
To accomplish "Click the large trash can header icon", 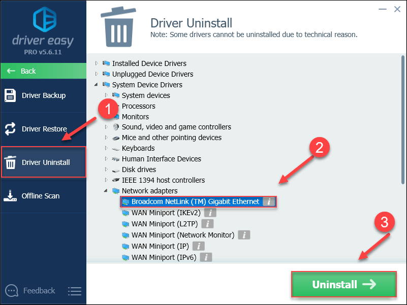I will pyautogui.click(x=118, y=27).
